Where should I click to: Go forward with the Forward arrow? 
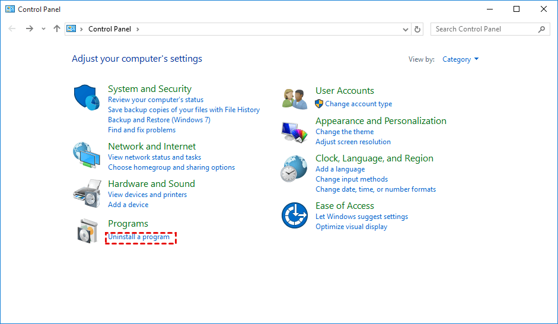coord(30,29)
